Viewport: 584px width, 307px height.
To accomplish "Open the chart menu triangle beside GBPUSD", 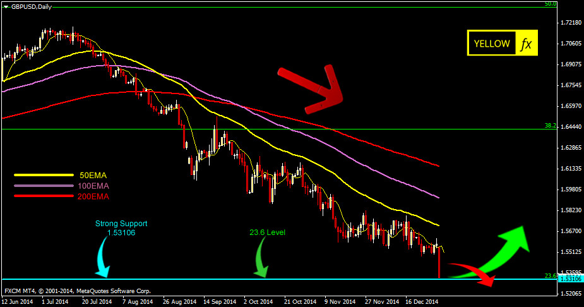I will click(6, 6).
